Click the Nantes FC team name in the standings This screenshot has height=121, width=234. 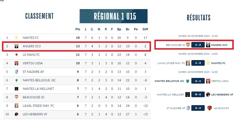click(32, 37)
